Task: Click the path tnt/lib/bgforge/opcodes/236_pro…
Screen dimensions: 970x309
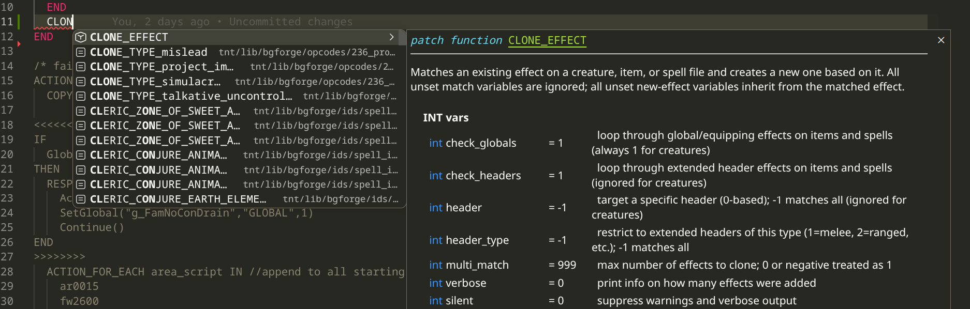Action: click(307, 52)
